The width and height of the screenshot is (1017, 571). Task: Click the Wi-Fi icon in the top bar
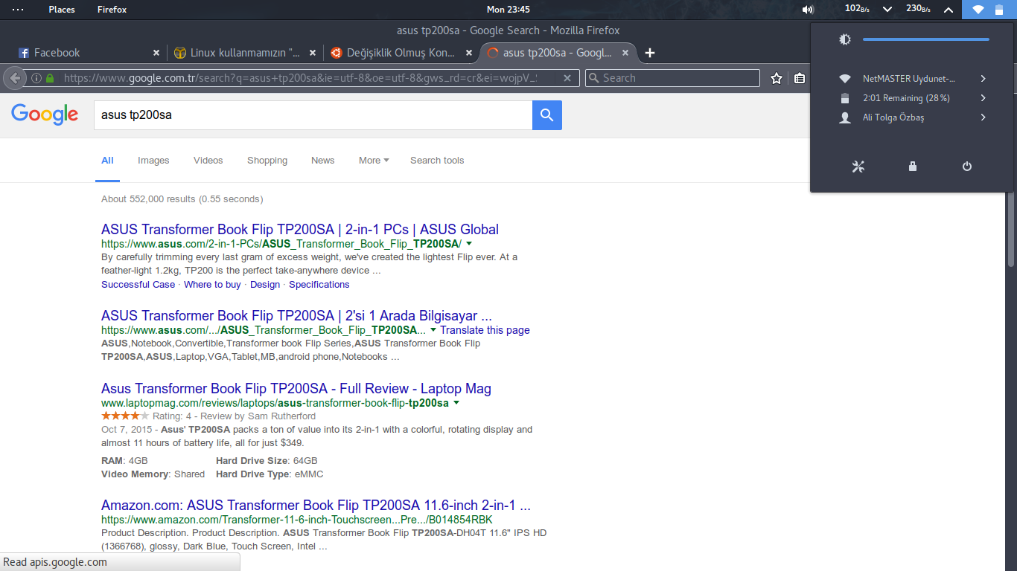click(978, 10)
